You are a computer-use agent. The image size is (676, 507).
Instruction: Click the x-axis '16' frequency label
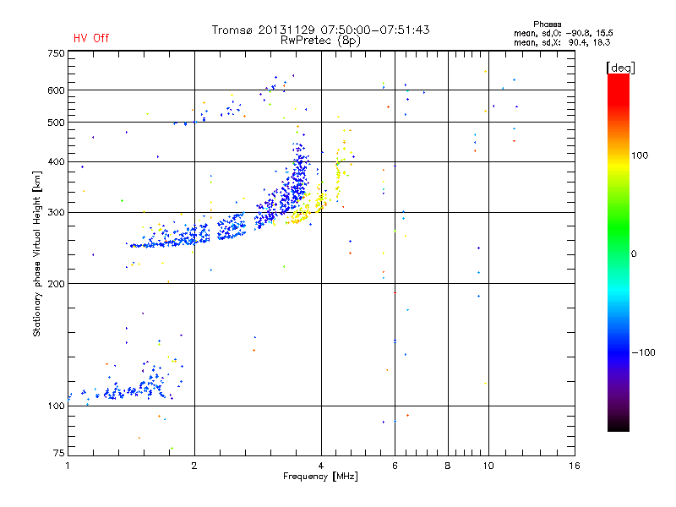click(x=575, y=466)
